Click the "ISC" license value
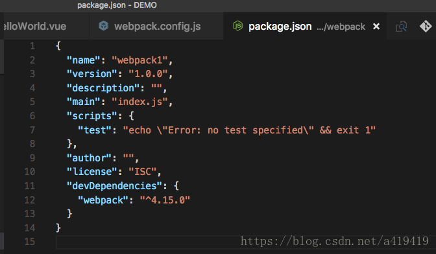 (x=143, y=172)
